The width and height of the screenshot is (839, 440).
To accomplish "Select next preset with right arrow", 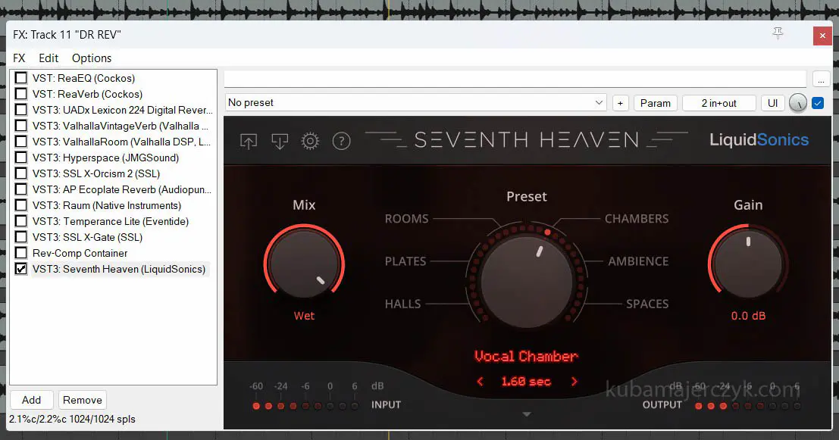I will tap(574, 382).
